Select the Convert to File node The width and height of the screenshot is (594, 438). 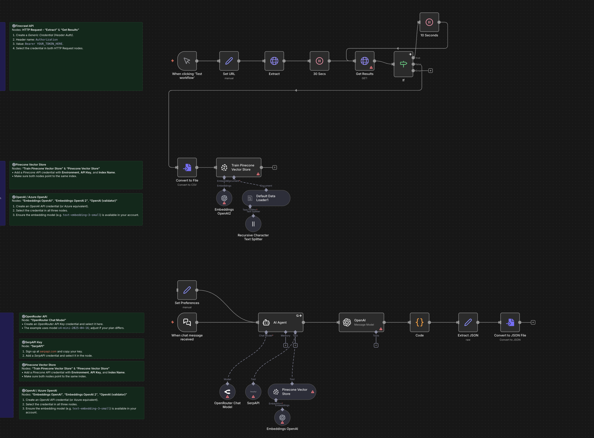pyautogui.click(x=187, y=168)
